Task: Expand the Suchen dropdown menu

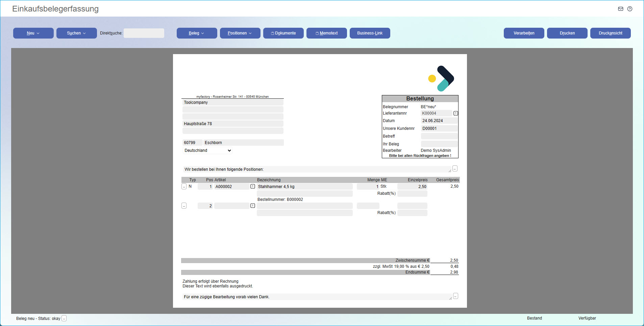Action: click(x=76, y=33)
